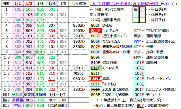This screenshot has height=109, width=181.
Task: Click the grey 平日ダイヤ legend swatch
Action: 142,9
